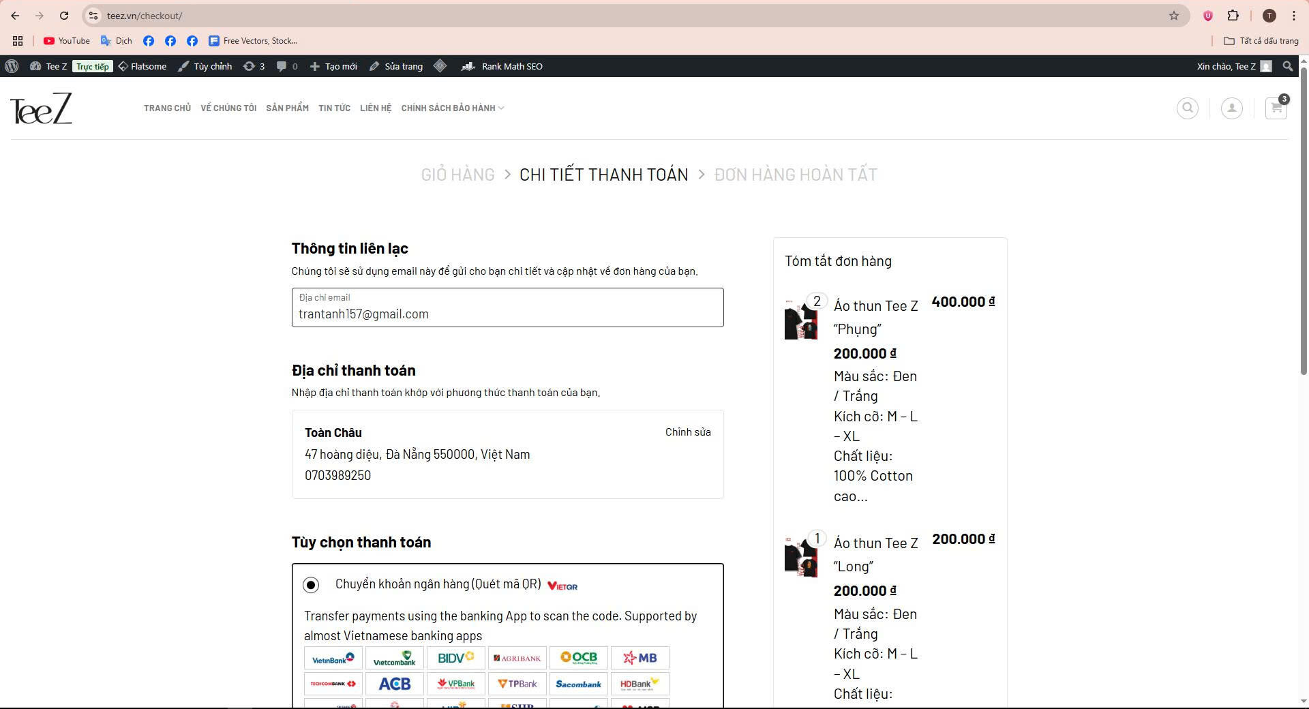Open the shopping cart icon

[1276, 108]
